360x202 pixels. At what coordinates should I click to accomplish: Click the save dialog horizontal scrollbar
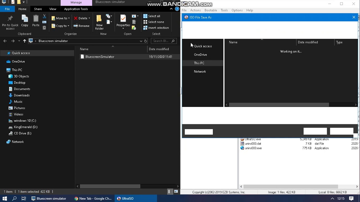(x=279, y=105)
